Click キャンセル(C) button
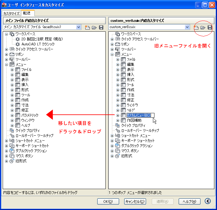217x210 pixels. tap(135, 201)
